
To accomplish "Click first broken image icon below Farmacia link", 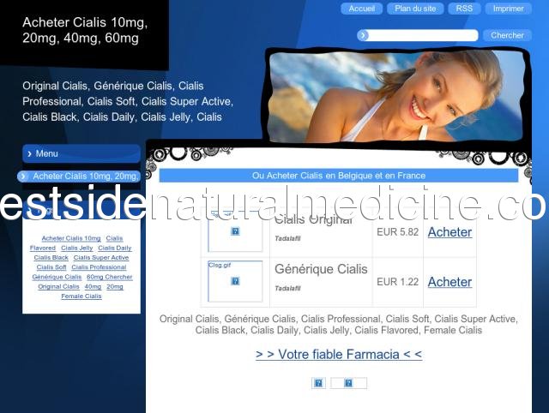I will click(x=318, y=383).
